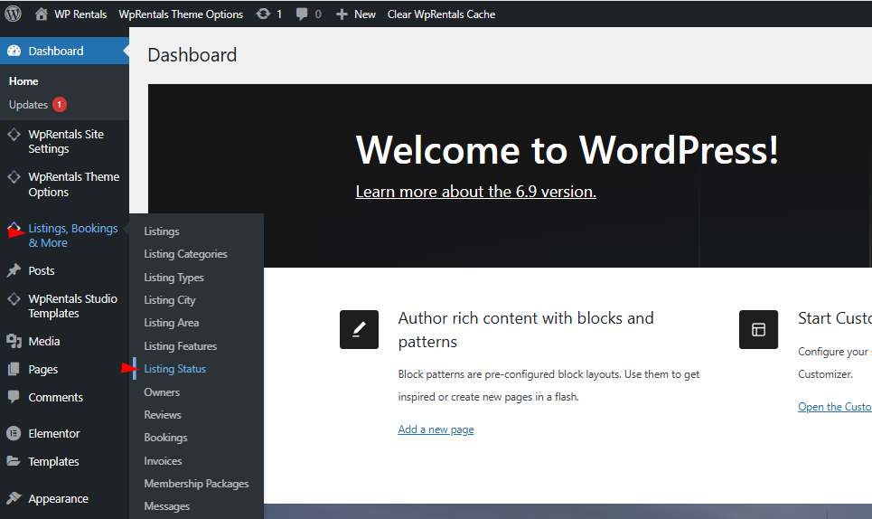Open the Pages sidebar menu

pos(42,369)
